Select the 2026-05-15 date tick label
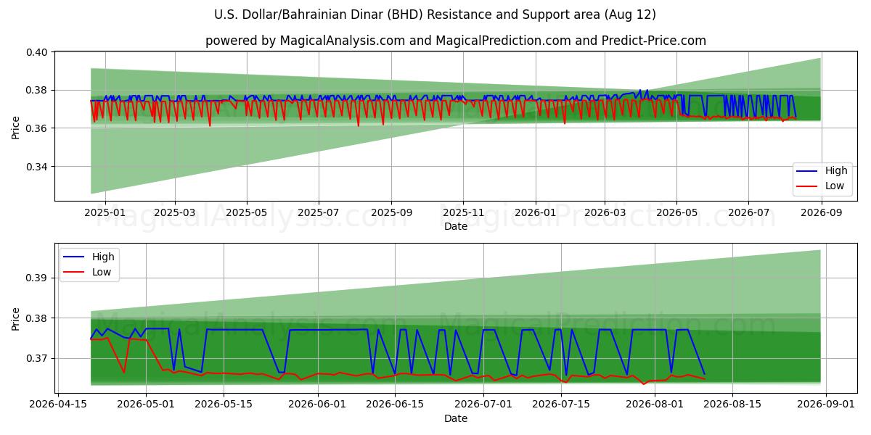This screenshot has width=871, height=435. click(x=224, y=405)
